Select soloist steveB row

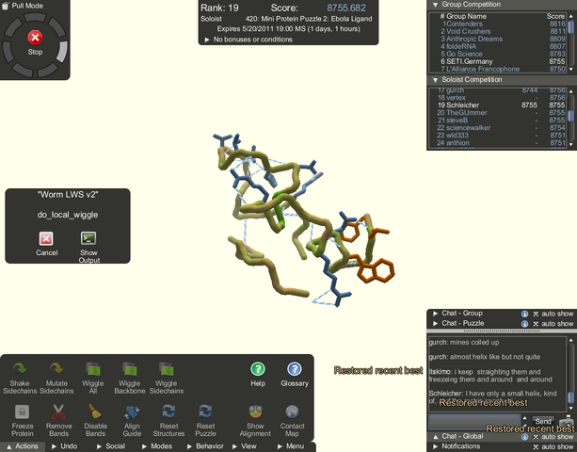pyautogui.click(x=498, y=121)
